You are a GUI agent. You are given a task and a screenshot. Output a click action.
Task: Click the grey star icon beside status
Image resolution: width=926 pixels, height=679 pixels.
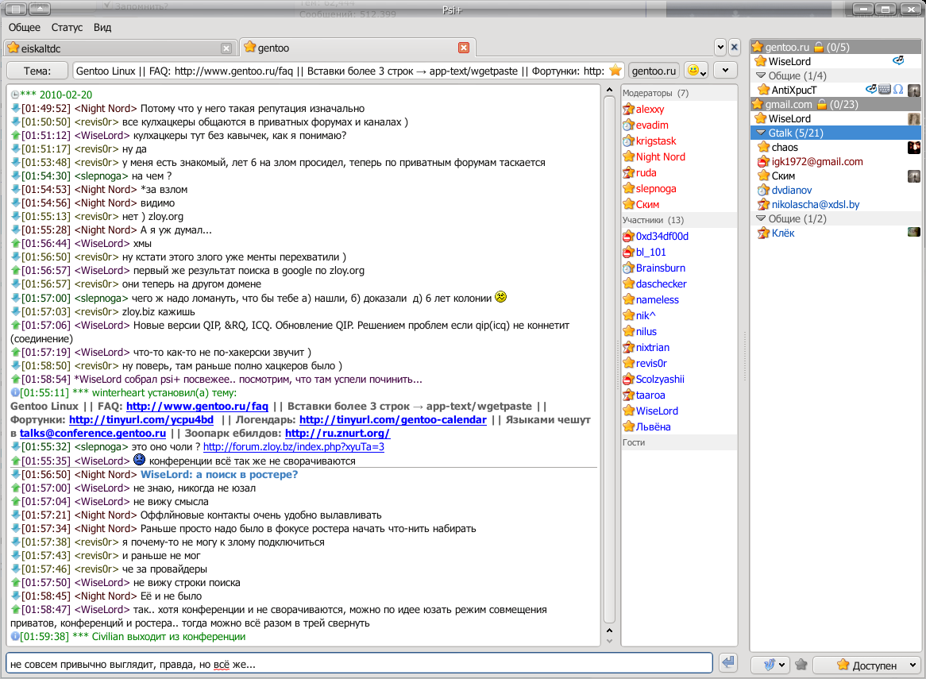[x=801, y=665]
